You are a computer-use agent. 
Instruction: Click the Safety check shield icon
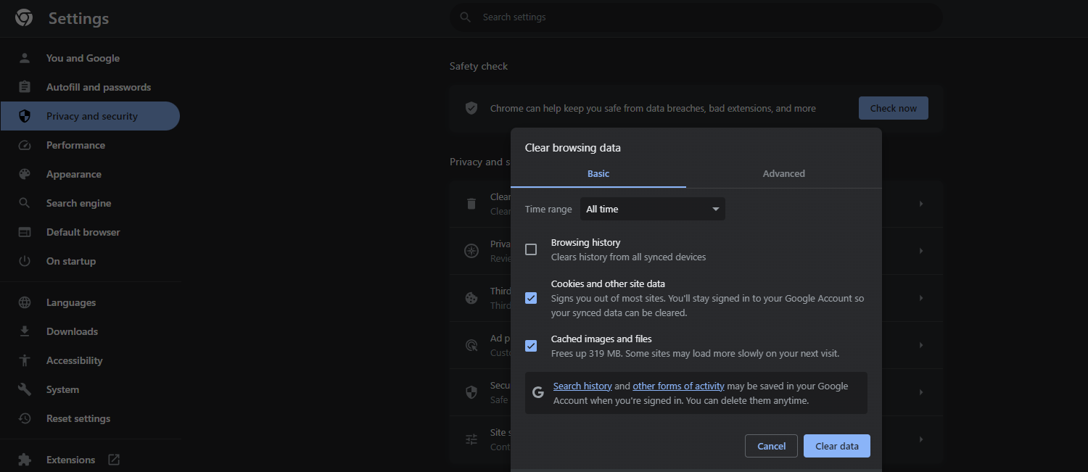click(x=471, y=108)
